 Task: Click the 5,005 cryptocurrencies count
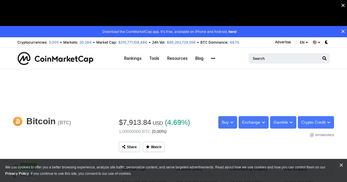(x=53, y=42)
